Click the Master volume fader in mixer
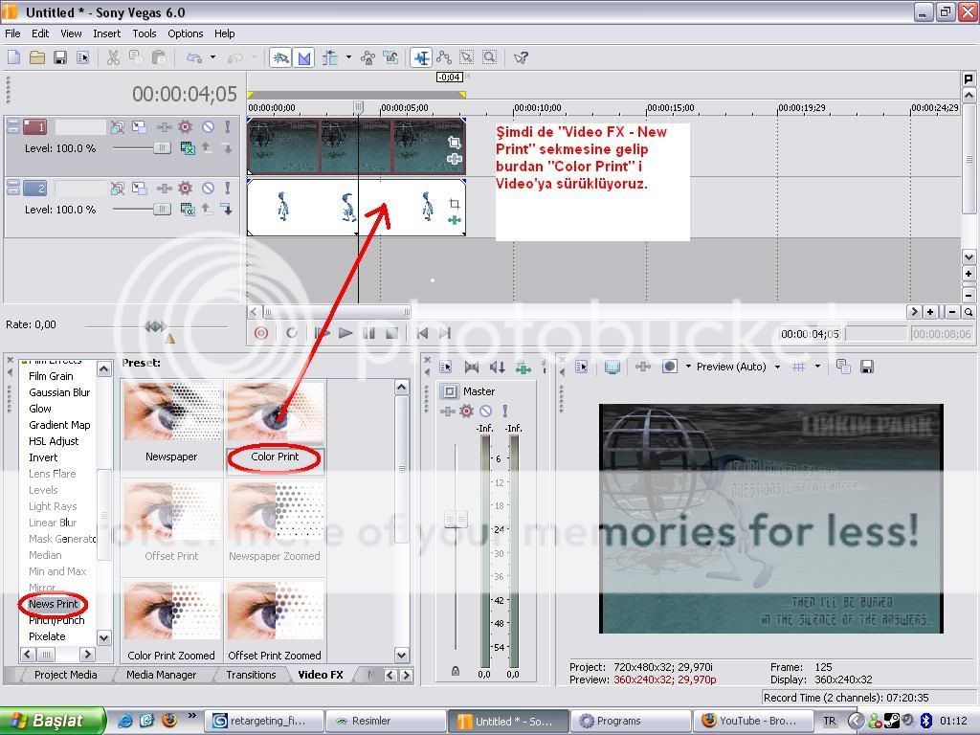The width and height of the screenshot is (980, 735). point(456,519)
